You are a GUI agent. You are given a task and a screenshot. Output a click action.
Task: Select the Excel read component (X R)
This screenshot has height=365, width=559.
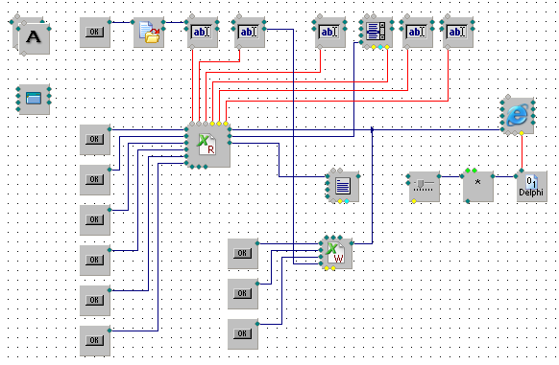tap(207, 146)
